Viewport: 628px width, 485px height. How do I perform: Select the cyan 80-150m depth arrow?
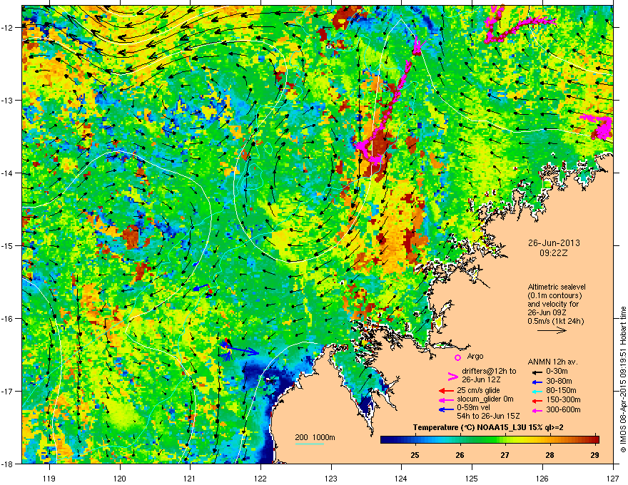[x=537, y=391]
